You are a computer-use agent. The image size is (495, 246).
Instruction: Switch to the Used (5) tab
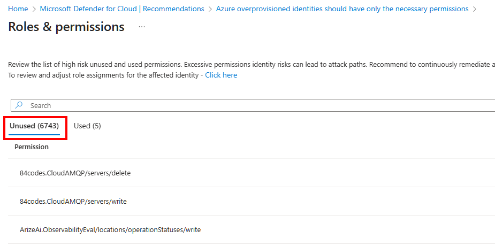click(87, 126)
